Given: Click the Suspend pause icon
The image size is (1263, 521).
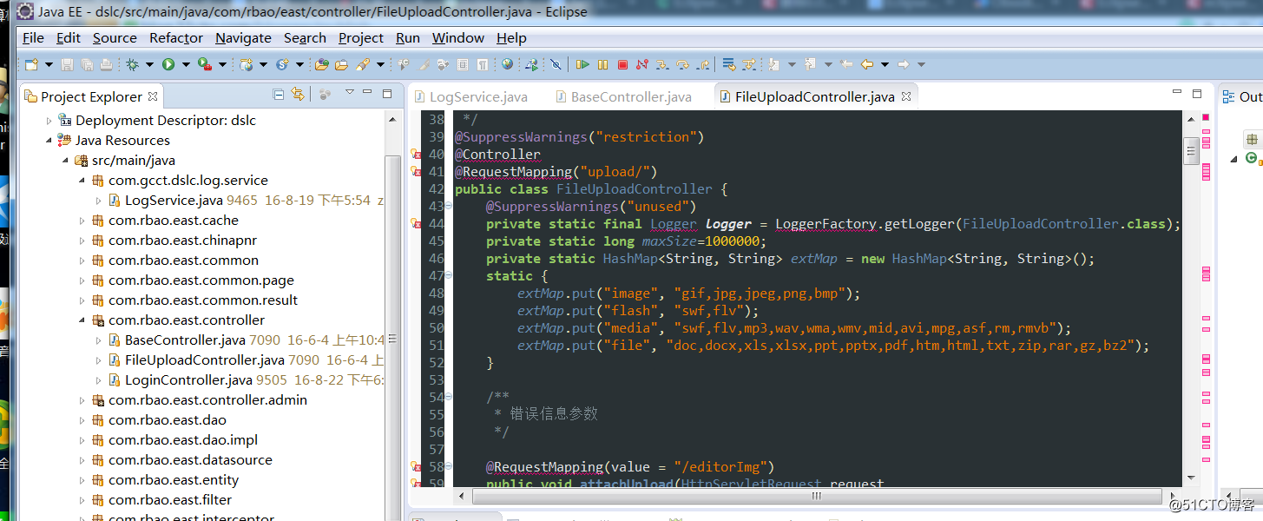Looking at the screenshot, I should click(x=602, y=64).
